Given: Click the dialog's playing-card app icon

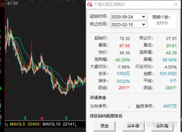Looking at the screenshot, I should tap(90, 5).
